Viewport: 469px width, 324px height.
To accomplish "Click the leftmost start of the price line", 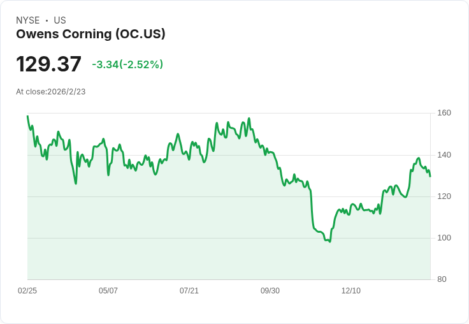I will click(x=27, y=116).
